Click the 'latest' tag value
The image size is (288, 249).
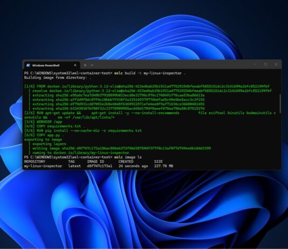[74, 166]
